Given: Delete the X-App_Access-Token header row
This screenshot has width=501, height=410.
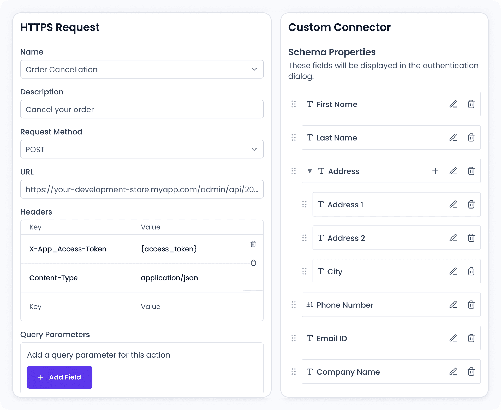Looking at the screenshot, I should (x=253, y=244).
